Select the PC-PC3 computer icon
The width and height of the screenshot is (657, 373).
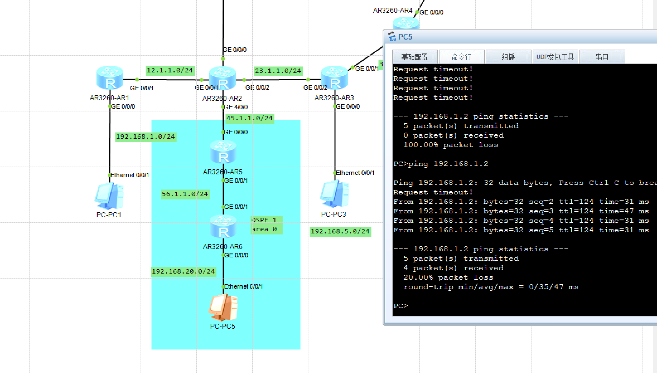(x=334, y=194)
